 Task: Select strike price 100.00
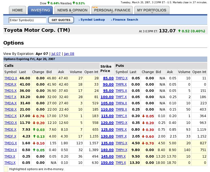point(107,97)
